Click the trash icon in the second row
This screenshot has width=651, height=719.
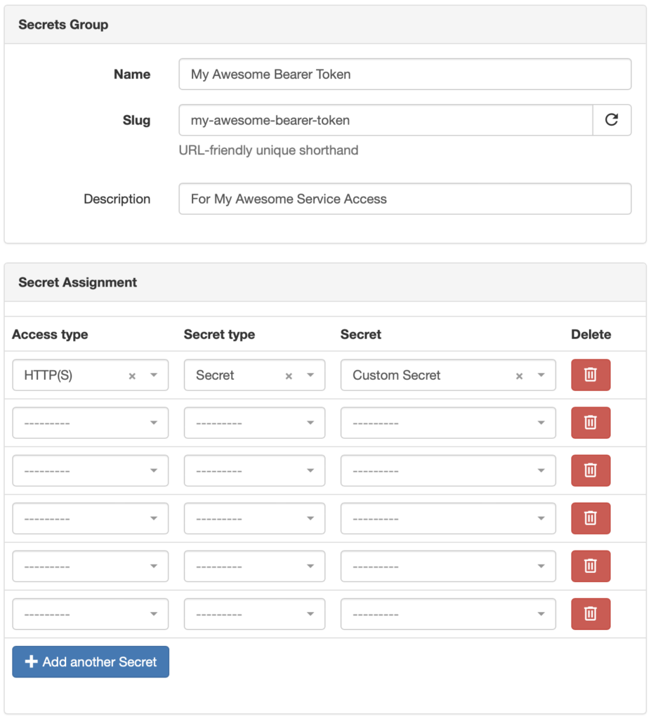590,423
